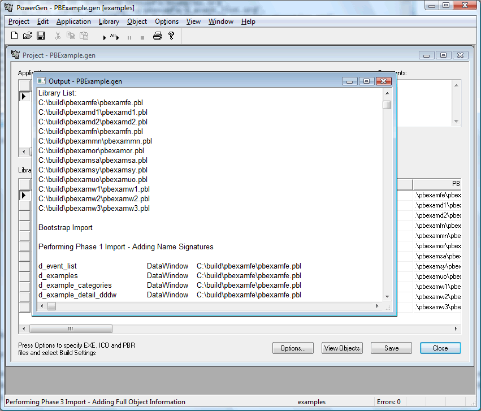Viewport: 481px width, 411px height.
Task: Click the PowerGen application title icon
Action: tap(8, 7)
